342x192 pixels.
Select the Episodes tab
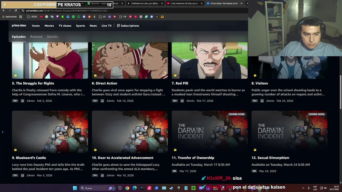point(19,37)
